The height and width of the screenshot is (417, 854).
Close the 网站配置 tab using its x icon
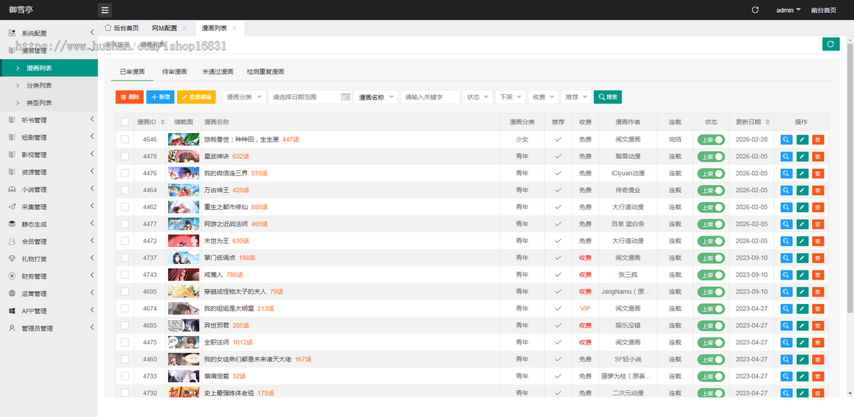pos(184,28)
